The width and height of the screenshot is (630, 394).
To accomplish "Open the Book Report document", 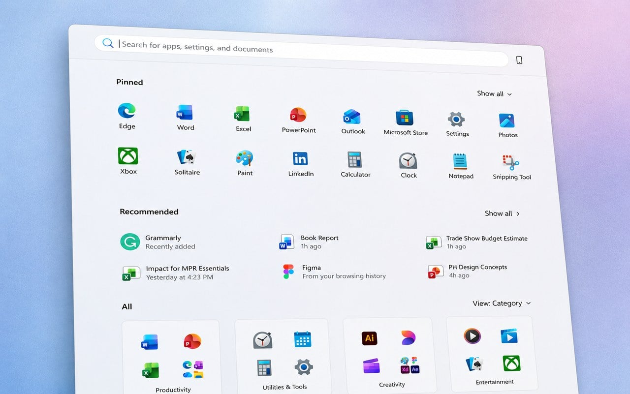I will coord(310,242).
